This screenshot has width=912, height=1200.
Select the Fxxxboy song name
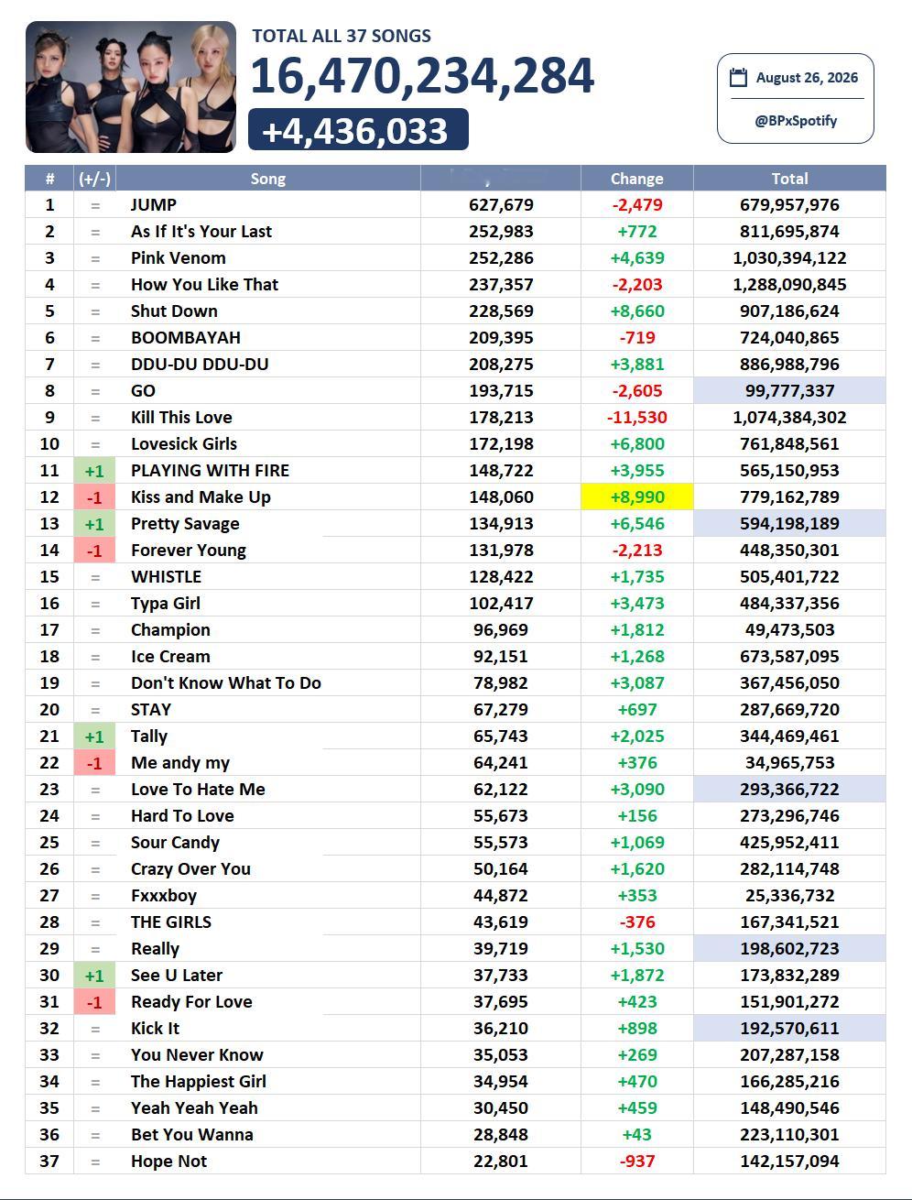pyautogui.click(x=164, y=896)
